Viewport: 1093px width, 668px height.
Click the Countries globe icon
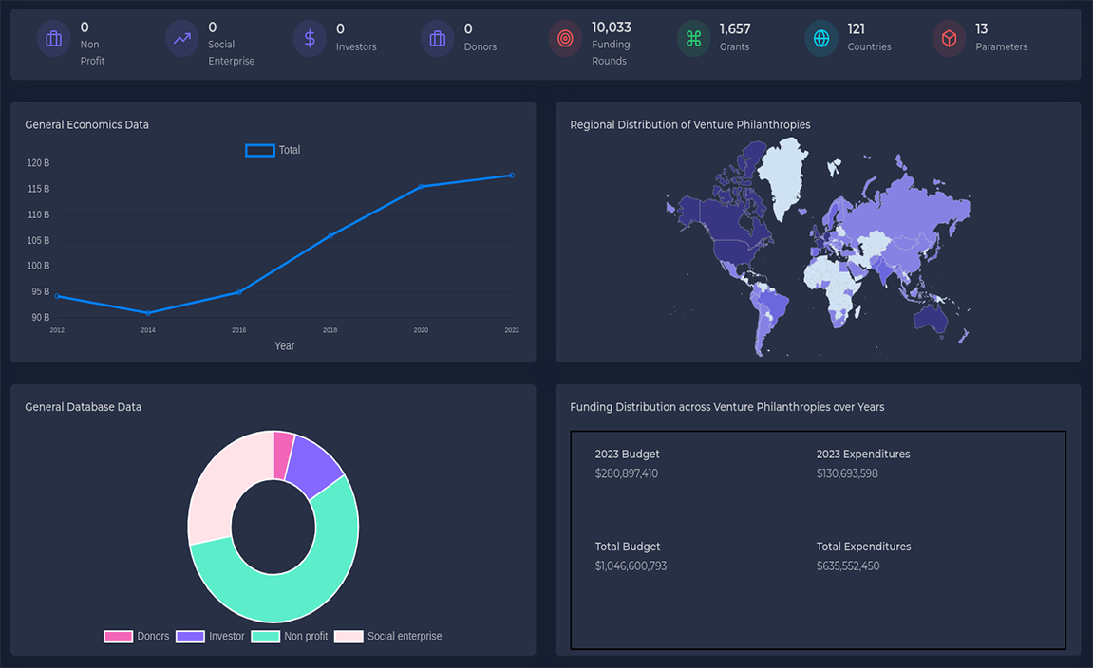tap(820, 39)
